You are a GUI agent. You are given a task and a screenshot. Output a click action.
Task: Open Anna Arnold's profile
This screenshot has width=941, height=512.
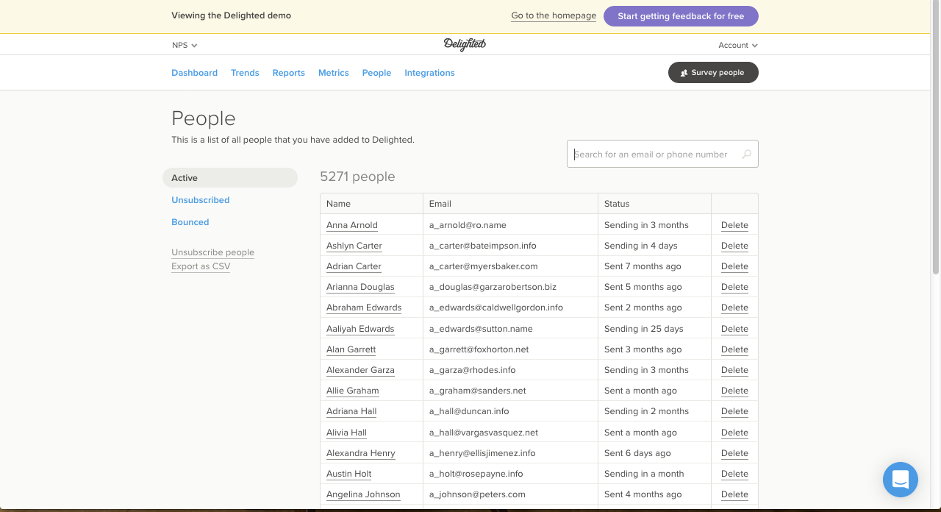352,225
